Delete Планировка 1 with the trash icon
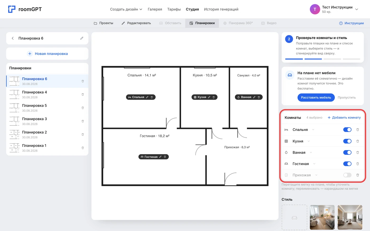 click(x=83, y=148)
